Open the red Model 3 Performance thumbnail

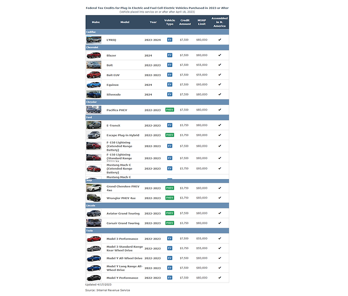pos(94,238)
